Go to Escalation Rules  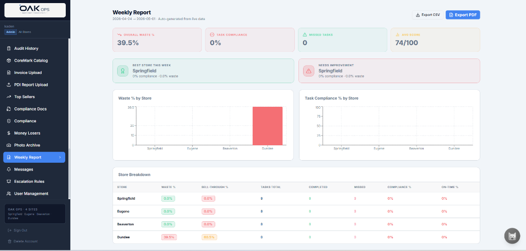(x=34, y=181)
